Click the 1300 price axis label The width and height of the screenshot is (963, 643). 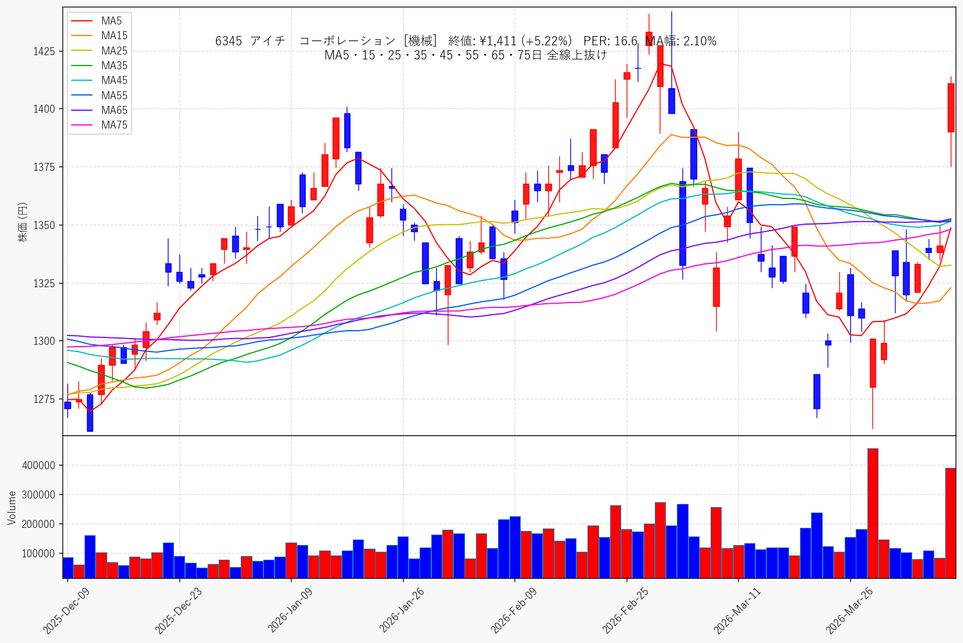(44, 341)
